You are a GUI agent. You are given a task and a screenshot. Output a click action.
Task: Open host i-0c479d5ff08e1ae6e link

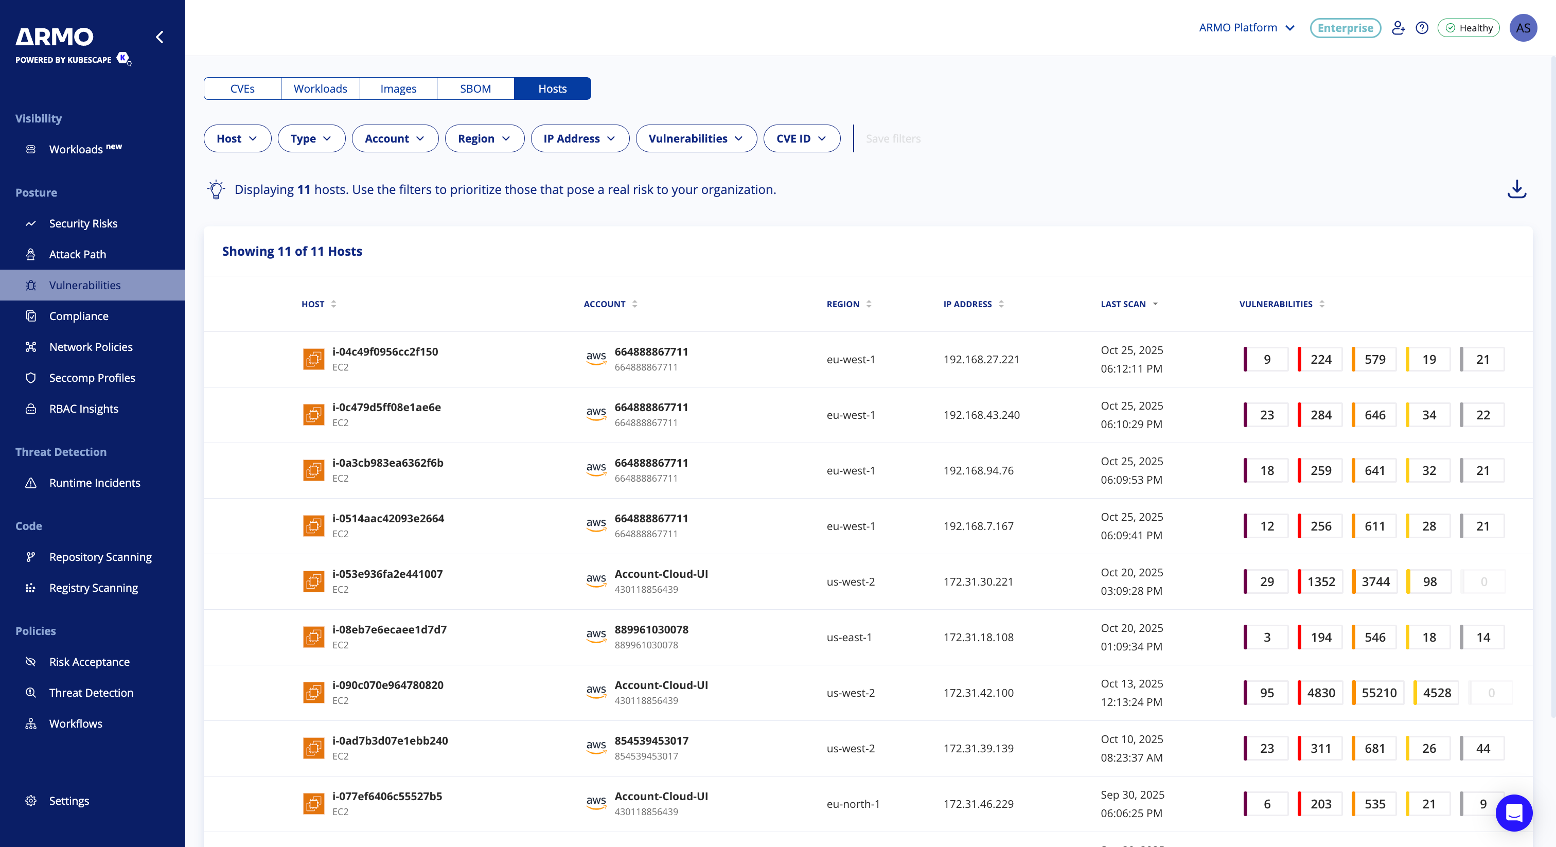386,407
